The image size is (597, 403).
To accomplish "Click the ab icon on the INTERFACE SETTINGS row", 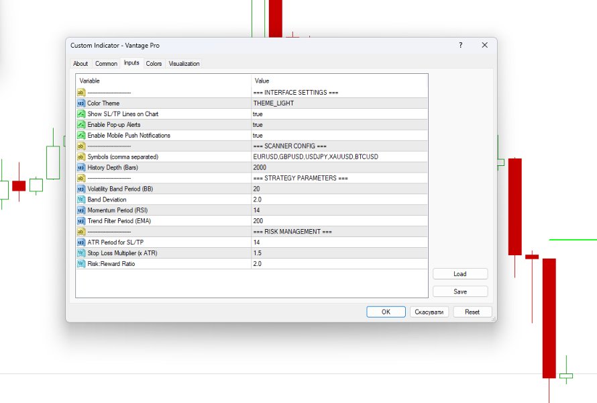I will (x=82, y=92).
